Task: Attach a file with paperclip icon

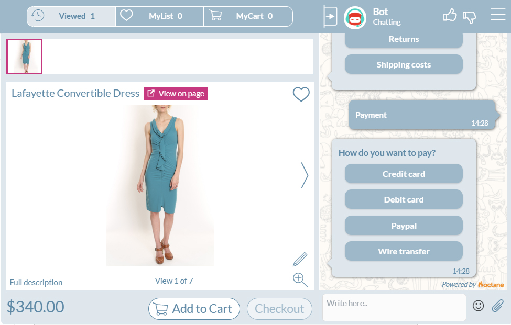Action: point(497,306)
